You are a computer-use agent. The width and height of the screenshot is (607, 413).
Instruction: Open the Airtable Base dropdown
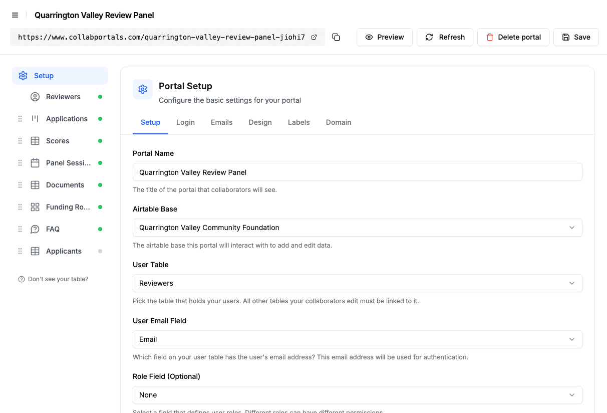click(x=358, y=228)
